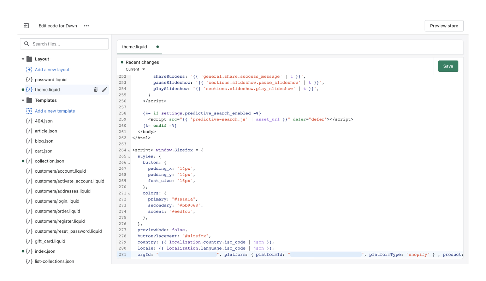
Task: Open customers/register.liquid file
Action: [x=60, y=221]
